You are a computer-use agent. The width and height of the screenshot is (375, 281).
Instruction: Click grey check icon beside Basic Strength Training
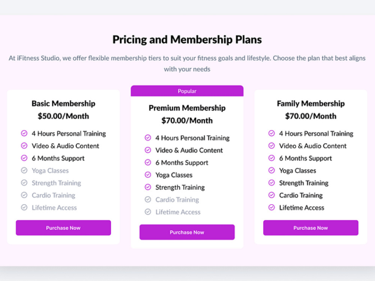24,182
